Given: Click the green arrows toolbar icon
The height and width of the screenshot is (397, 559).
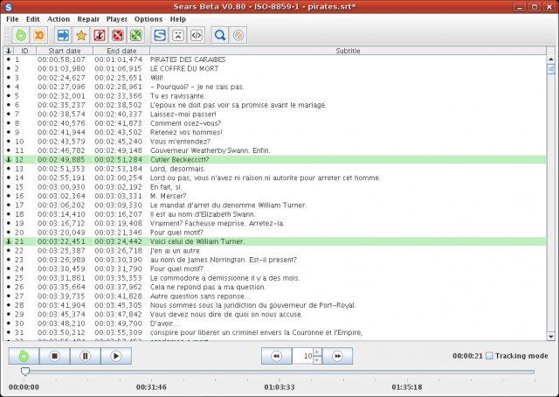Looking at the screenshot, I should (136, 35).
